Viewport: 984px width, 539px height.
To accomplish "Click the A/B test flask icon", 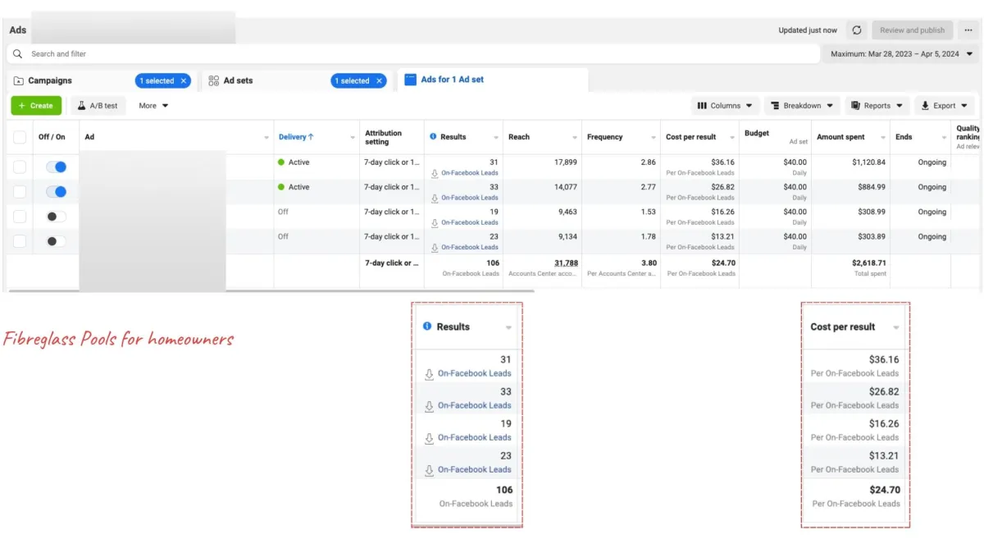I will (x=82, y=106).
